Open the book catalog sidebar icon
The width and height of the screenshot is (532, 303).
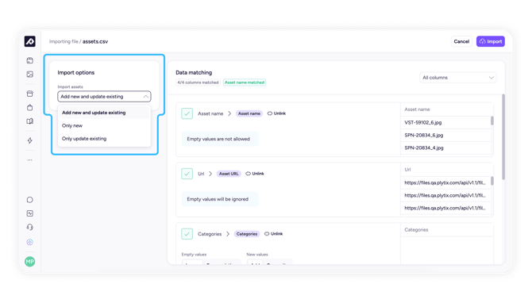(x=30, y=121)
